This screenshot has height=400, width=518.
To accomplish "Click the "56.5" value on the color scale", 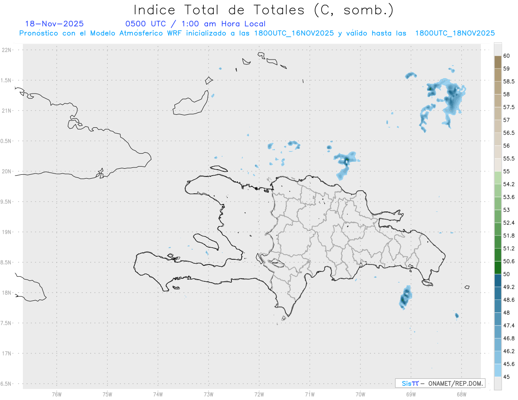I will [x=509, y=133].
